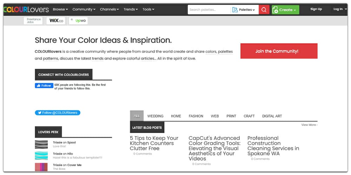Image resolution: width=351 pixels, height=175 pixels.
Task: Select the WEDDING blog tab
Action: pos(155,116)
